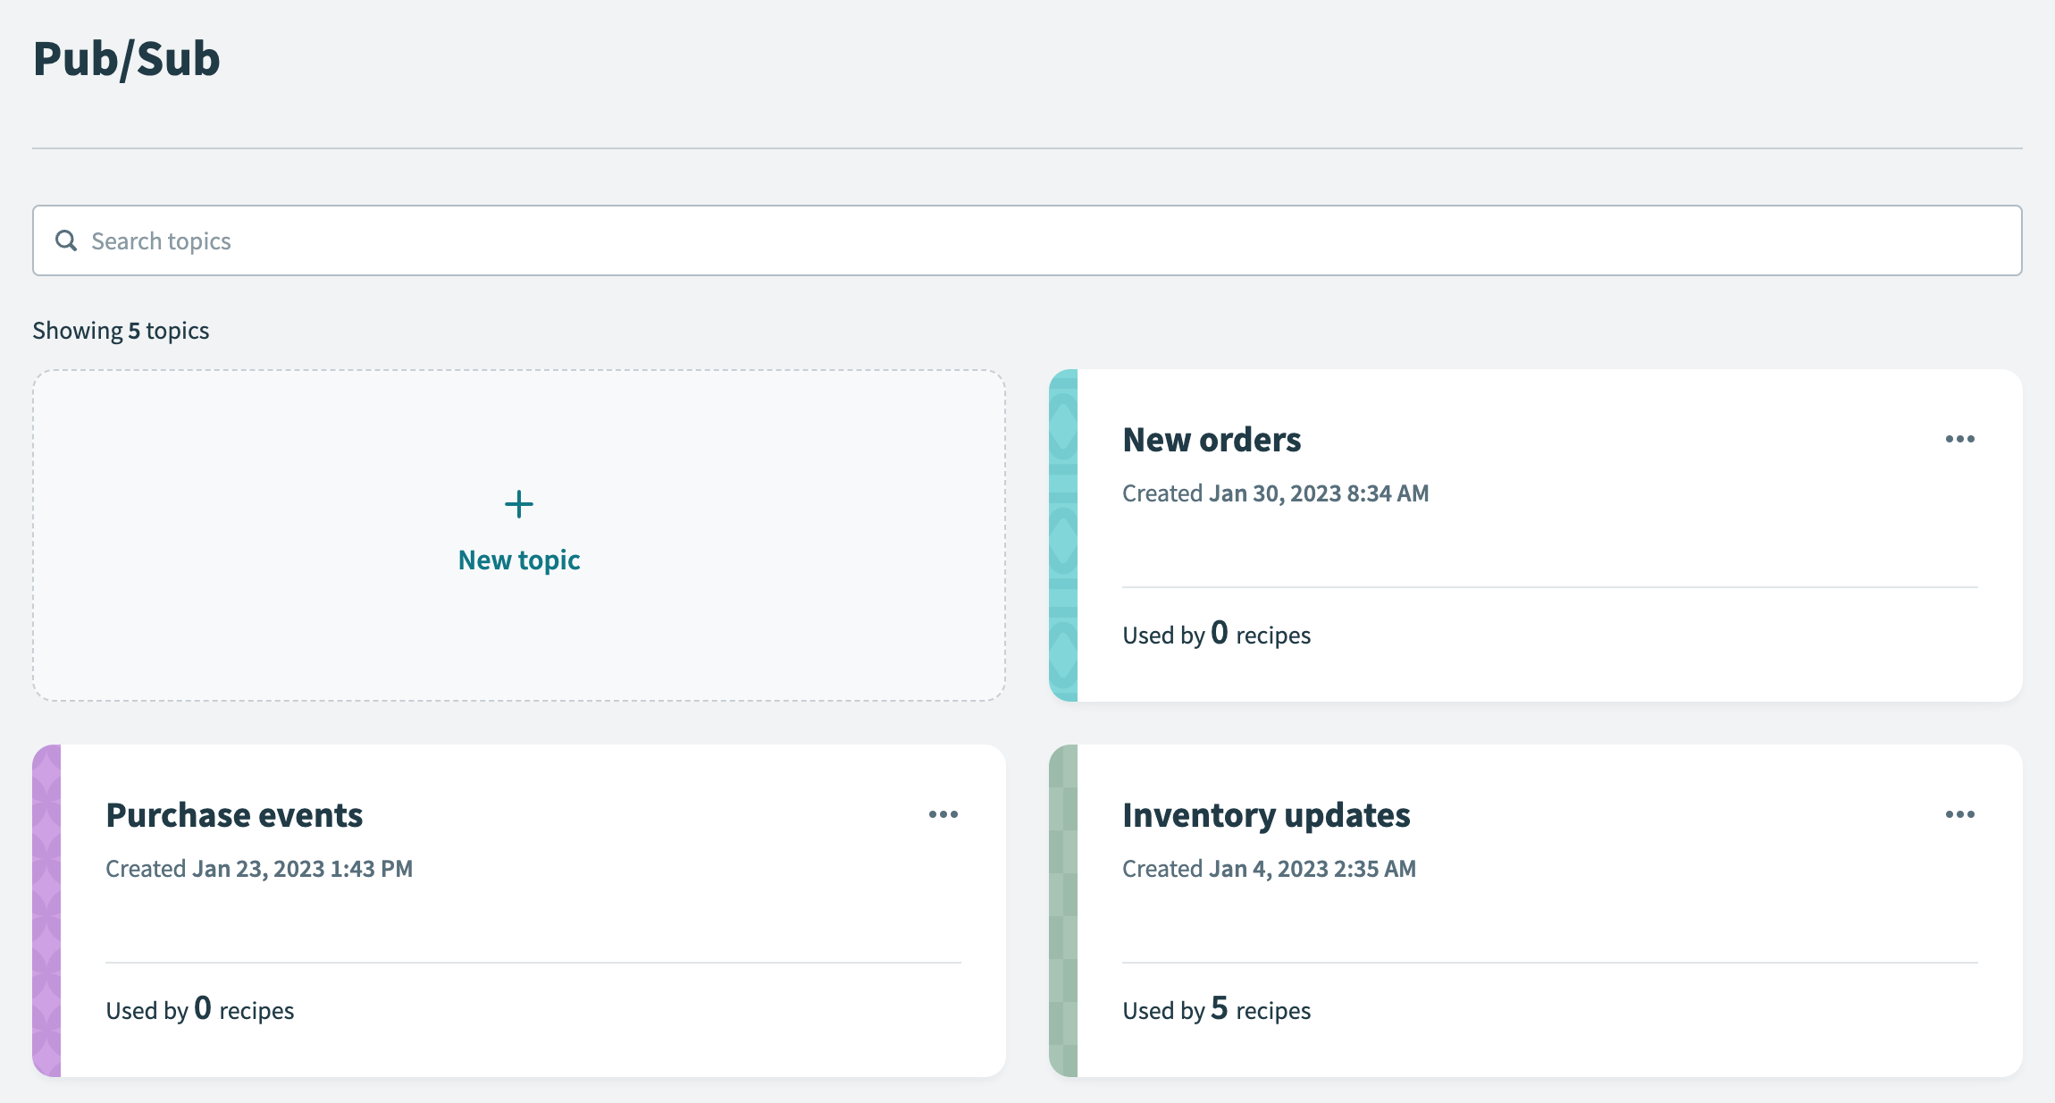Click the Pub/Sub page heading
2055x1103 pixels.
pyautogui.click(x=126, y=58)
